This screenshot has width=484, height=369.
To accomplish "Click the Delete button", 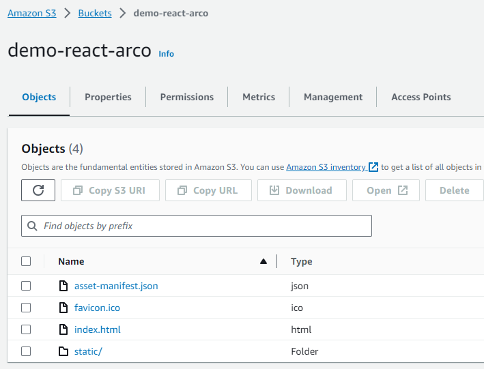I will pyautogui.click(x=455, y=190).
